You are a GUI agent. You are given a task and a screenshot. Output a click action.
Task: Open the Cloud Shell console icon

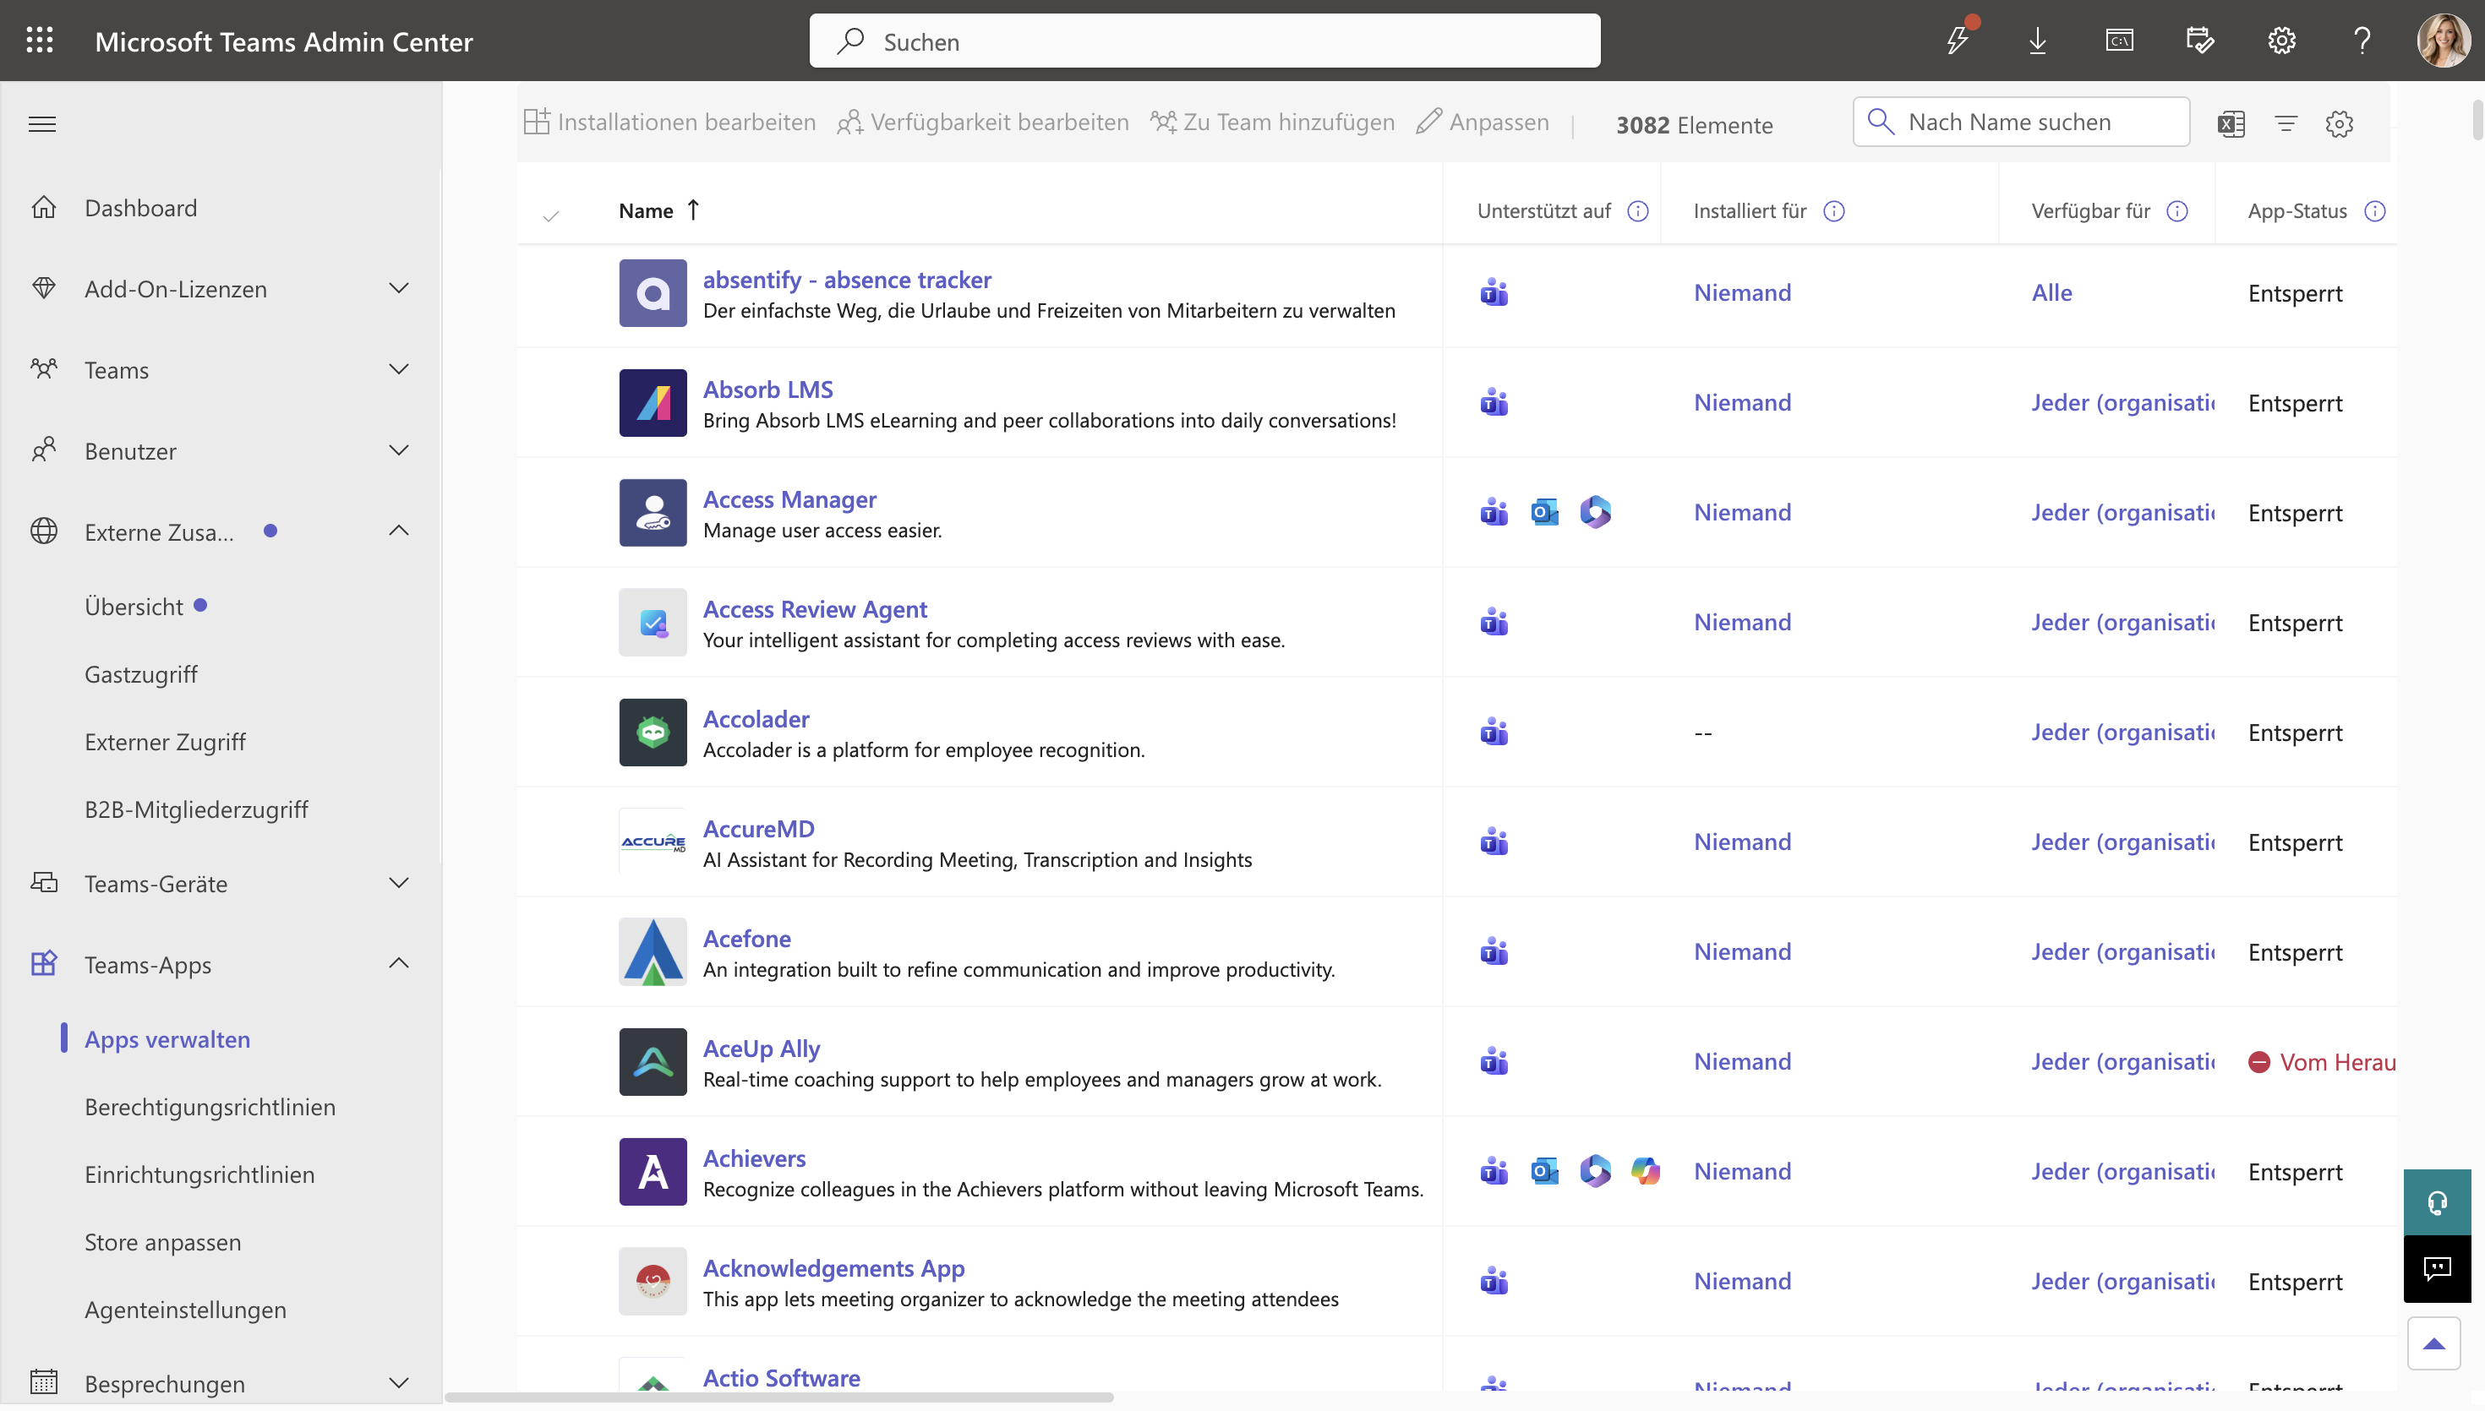tap(2120, 41)
